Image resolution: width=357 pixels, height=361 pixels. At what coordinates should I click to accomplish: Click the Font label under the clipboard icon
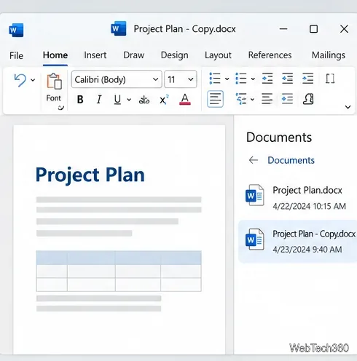point(53,98)
